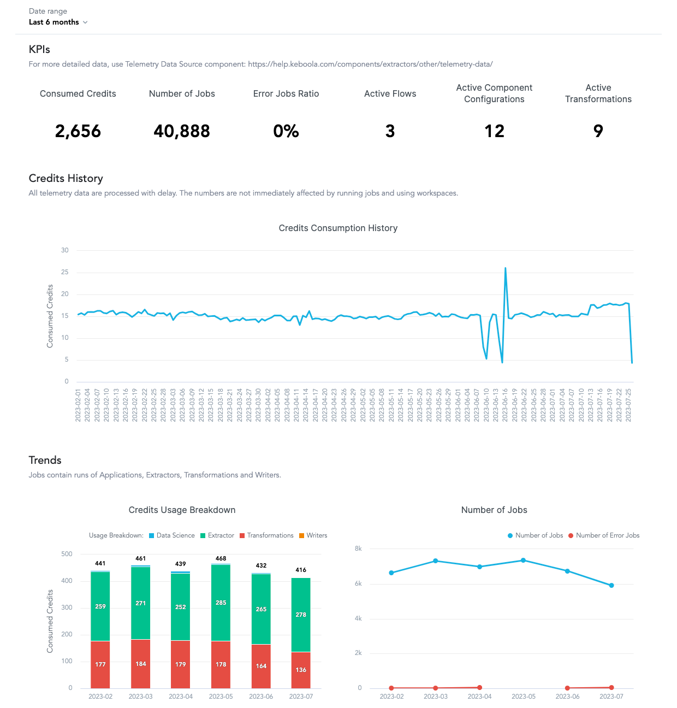Image resolution: width=677 pixels, height=708 pixels.
Task: Click the 2023-02 Number of Jobs data point
Action: [x=391, y=573]
